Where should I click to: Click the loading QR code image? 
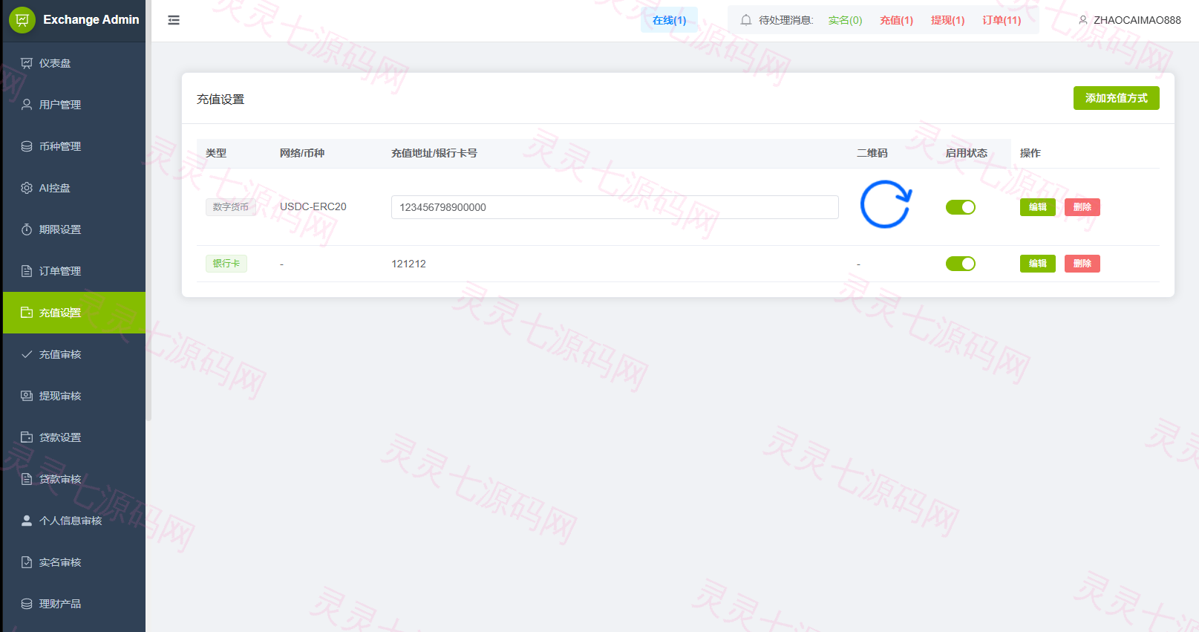click(x=886, y=204)
